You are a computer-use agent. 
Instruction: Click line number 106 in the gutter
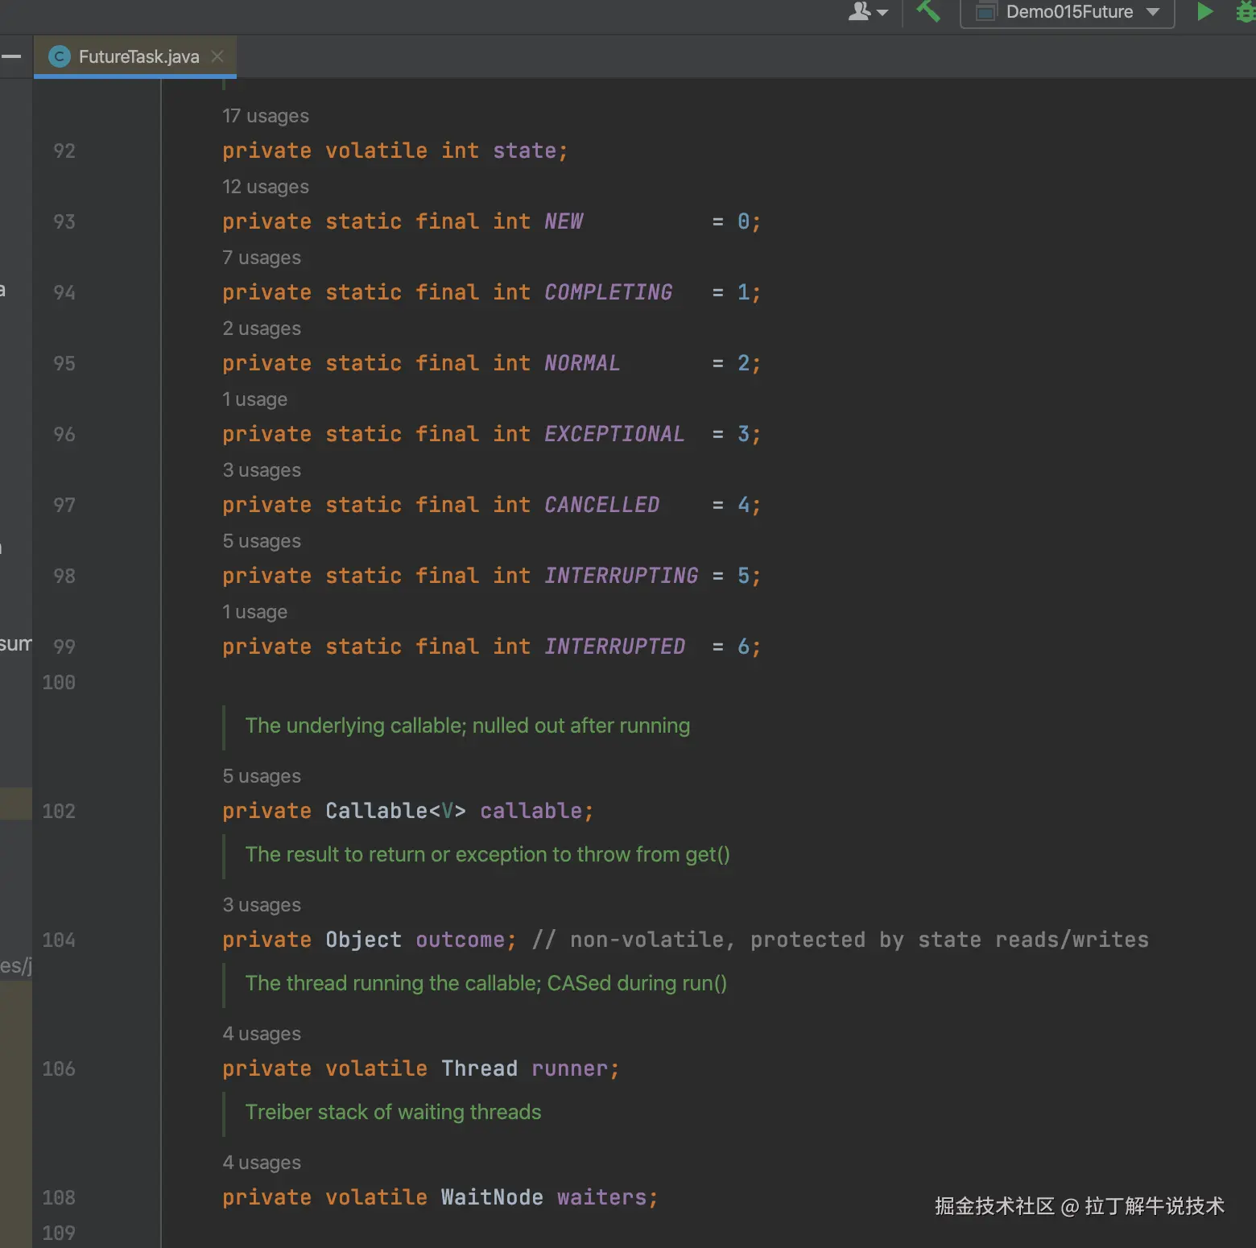[x=59, y=1069]
